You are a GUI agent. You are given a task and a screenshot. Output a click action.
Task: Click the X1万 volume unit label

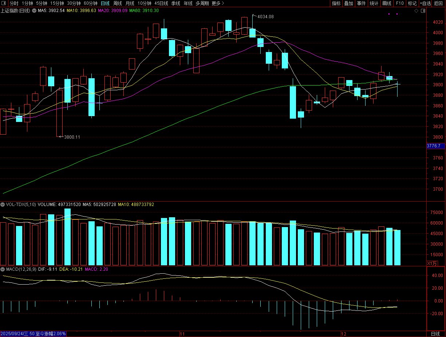coord(431,263)
